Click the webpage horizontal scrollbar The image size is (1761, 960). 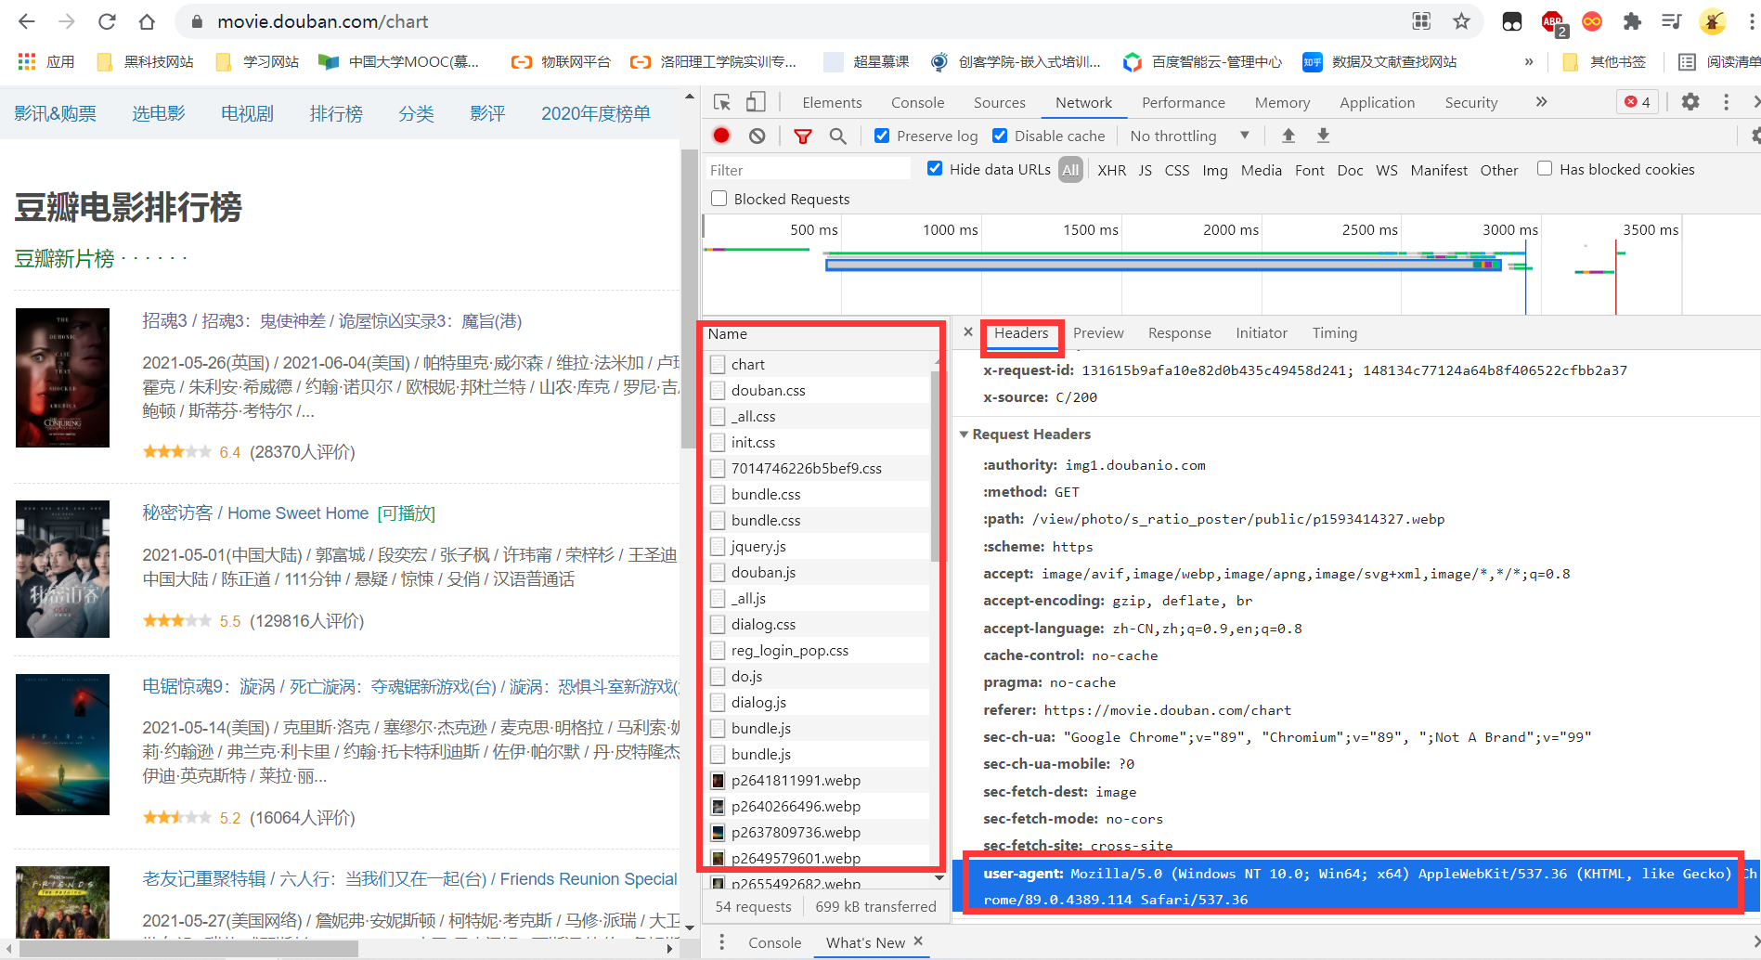(x=188, y=948)
